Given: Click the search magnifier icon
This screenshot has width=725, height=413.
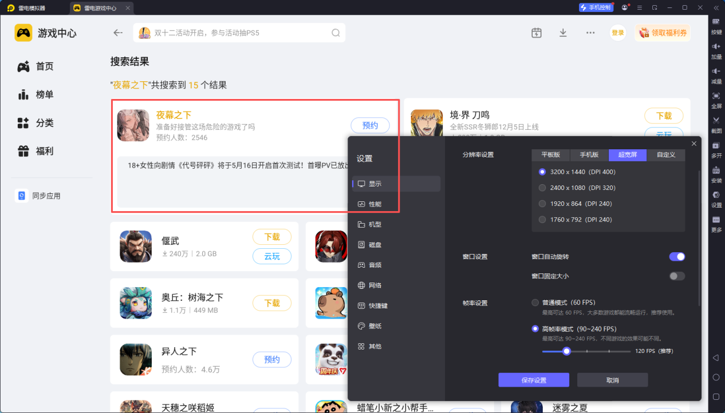Looking at the screenshot, I should (x=336, y=33).
